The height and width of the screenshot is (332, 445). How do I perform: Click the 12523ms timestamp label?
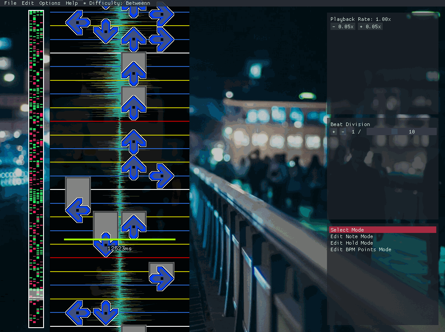pos(119,249)
